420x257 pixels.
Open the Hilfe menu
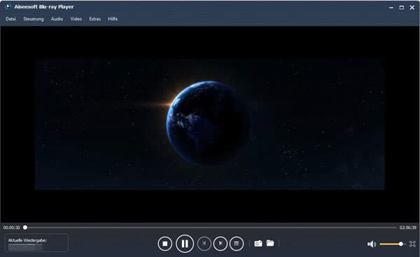(113, 19)
